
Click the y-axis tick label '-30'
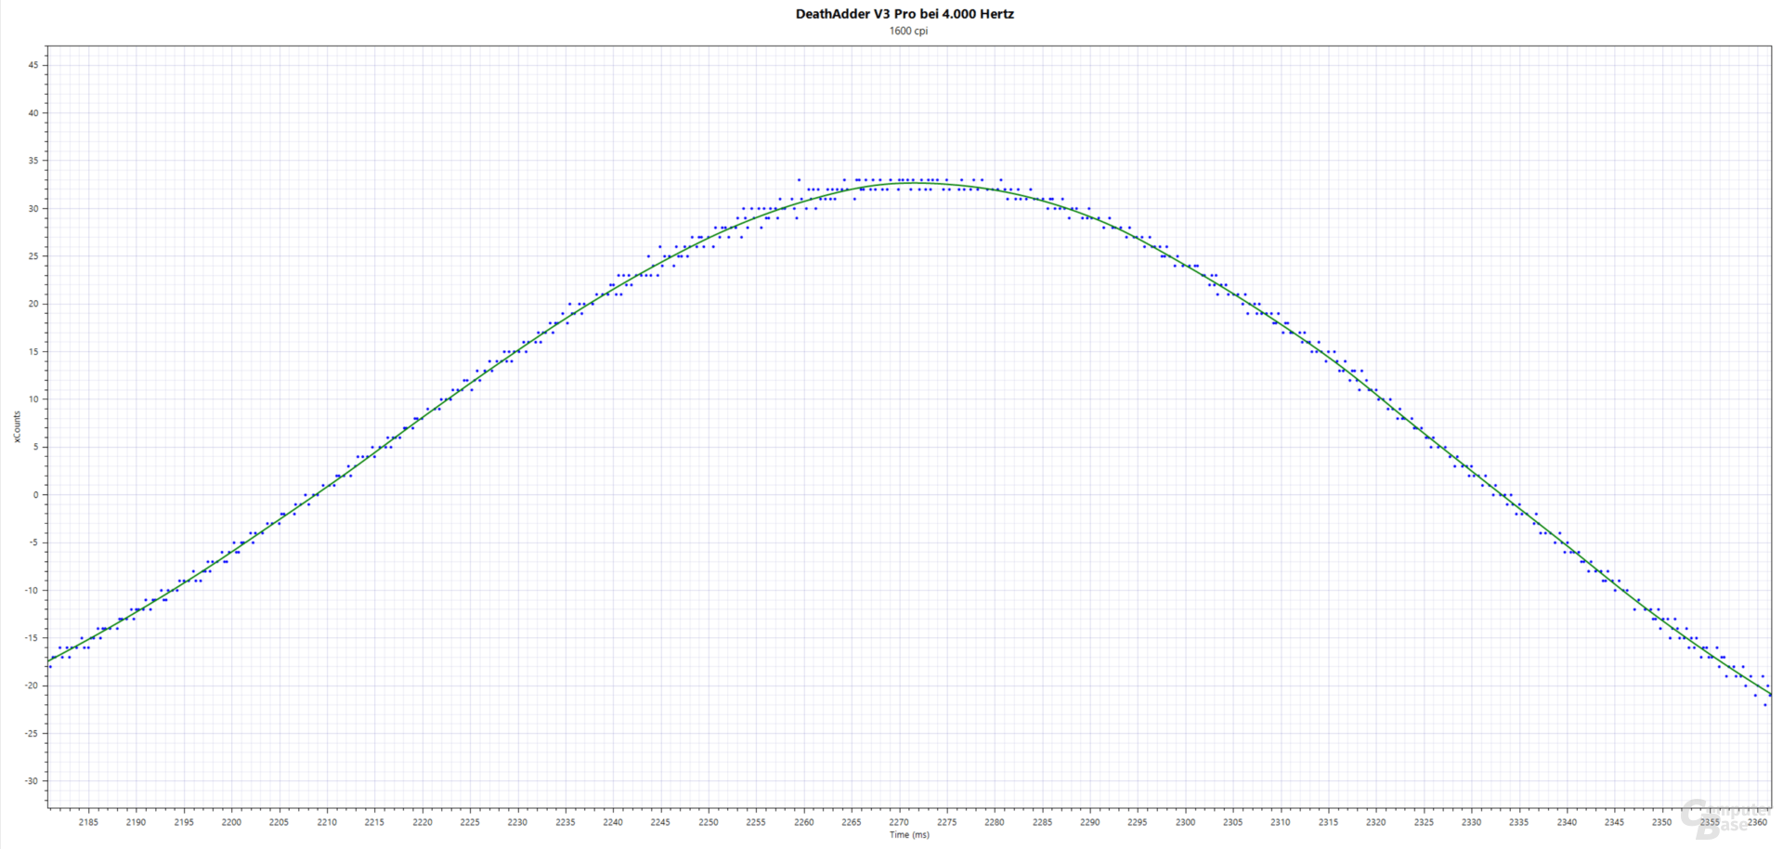(33, 781)
